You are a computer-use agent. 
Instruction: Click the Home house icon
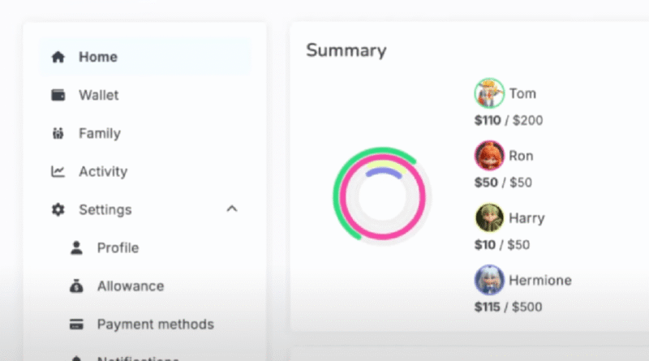pyautogui.click(x=58, y=57)
